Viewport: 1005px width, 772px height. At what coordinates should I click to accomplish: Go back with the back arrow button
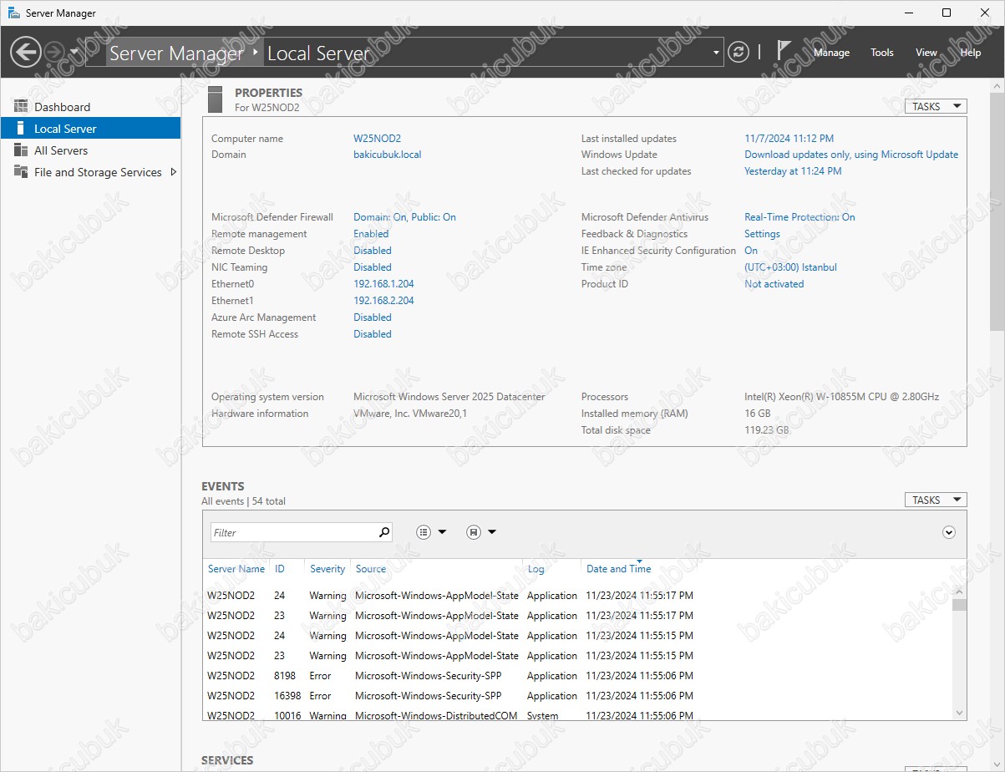[x=26, y=52]
